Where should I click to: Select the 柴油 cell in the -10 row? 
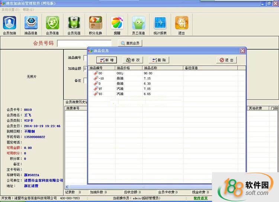click(120, 78)
